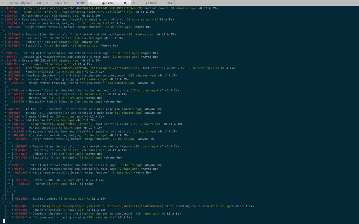Select the active git (less) ⌘3 tab

pos(110,3)
